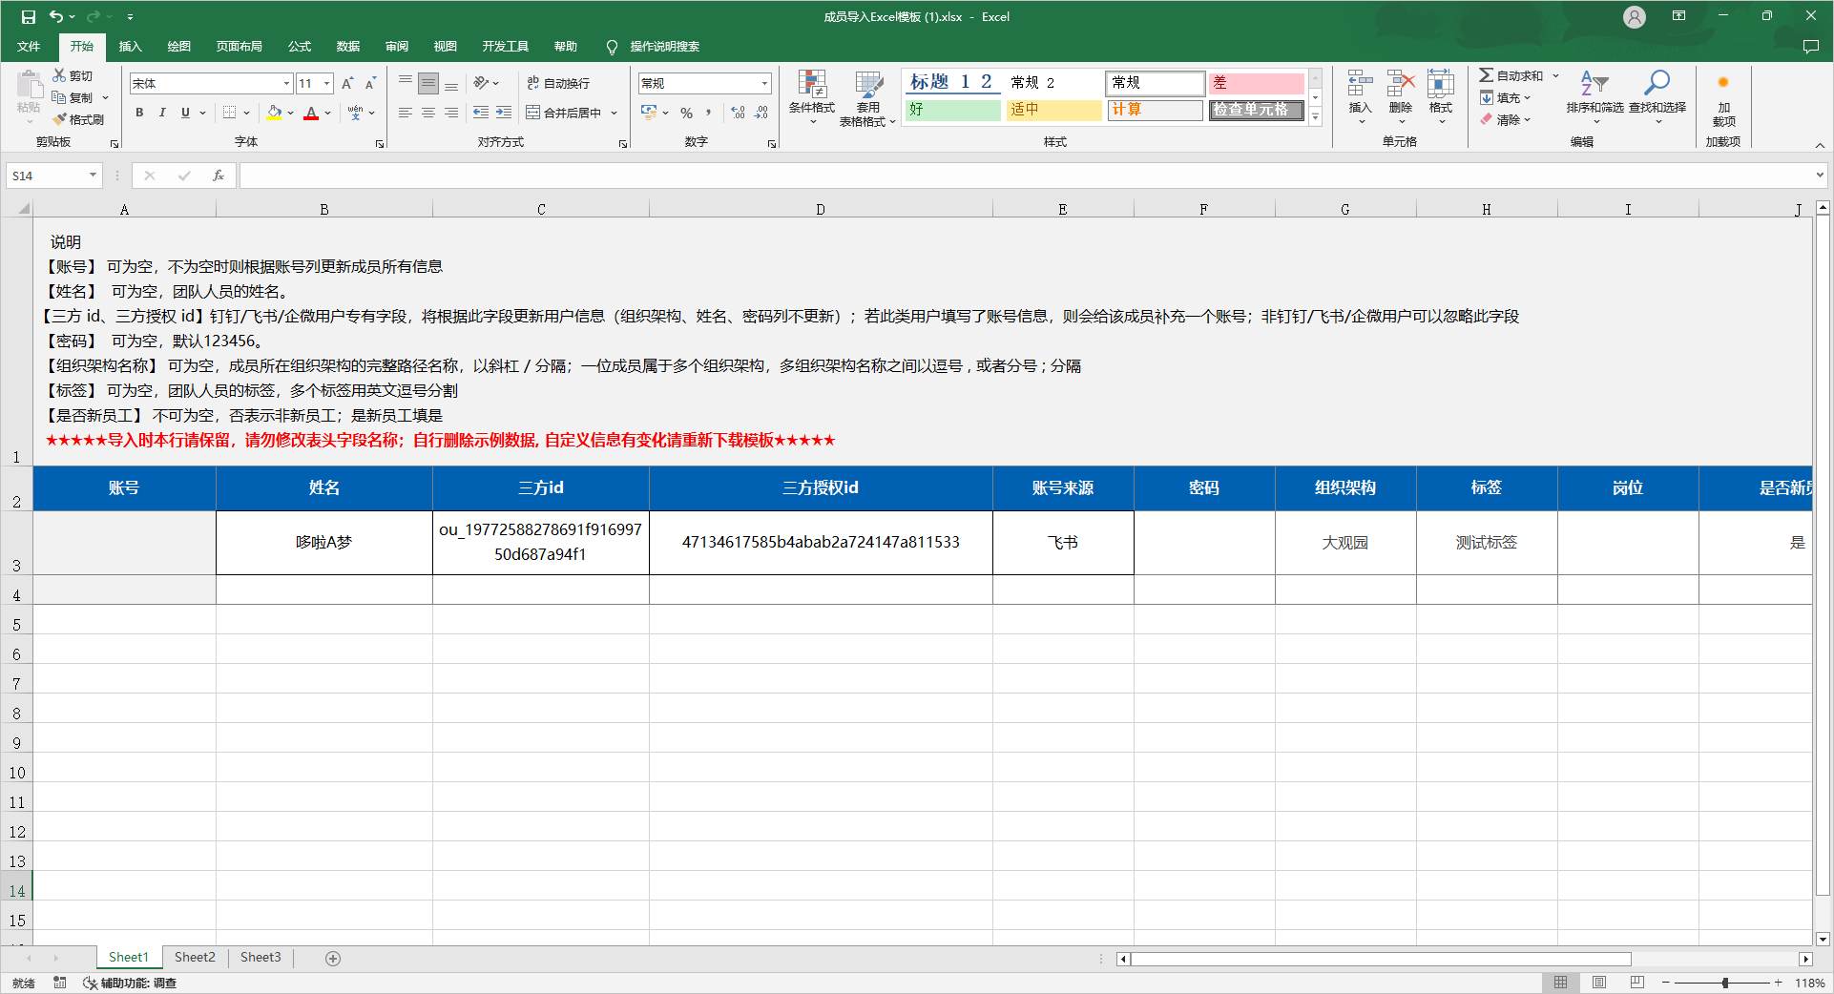
Task: Enable 自动换行 (Wrap Text)
Action: coord(559,83)
